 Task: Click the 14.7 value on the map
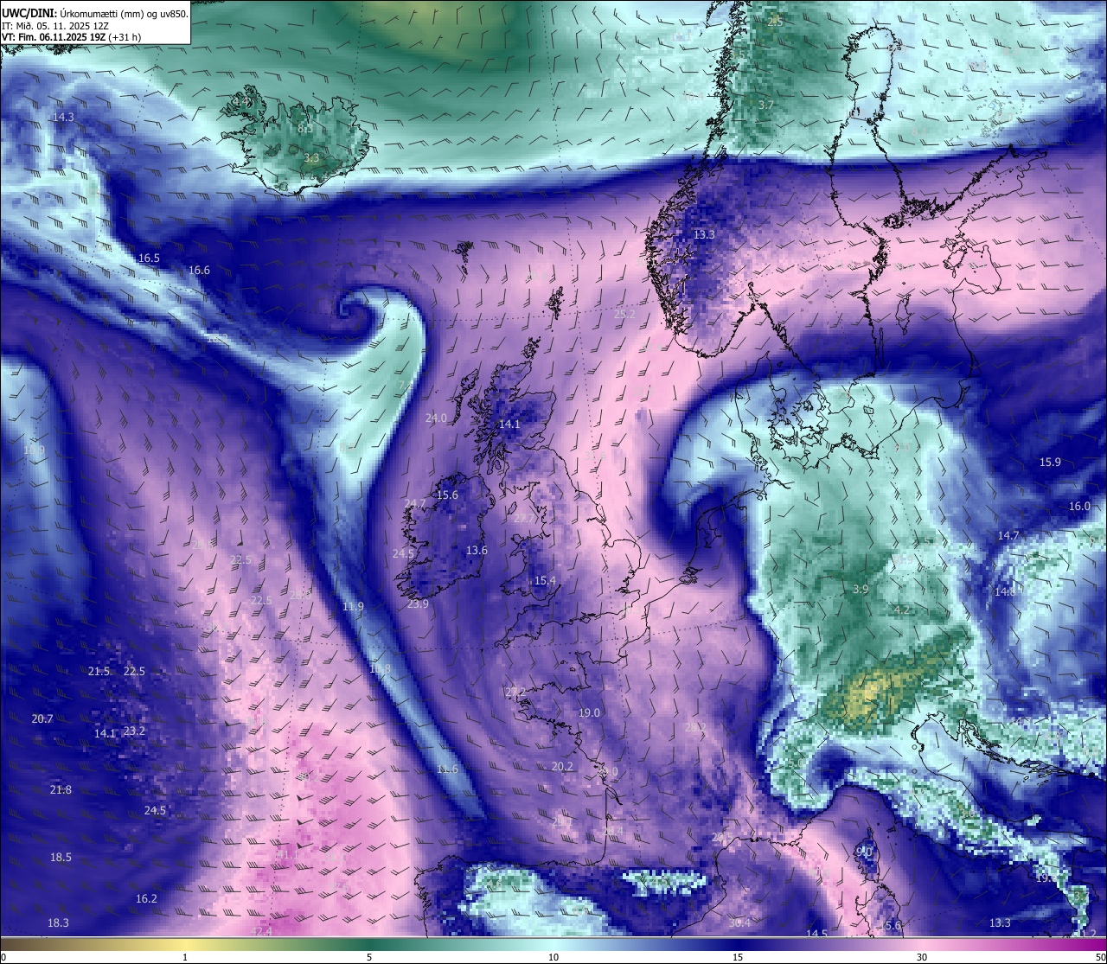click(x=1008, y=536)
